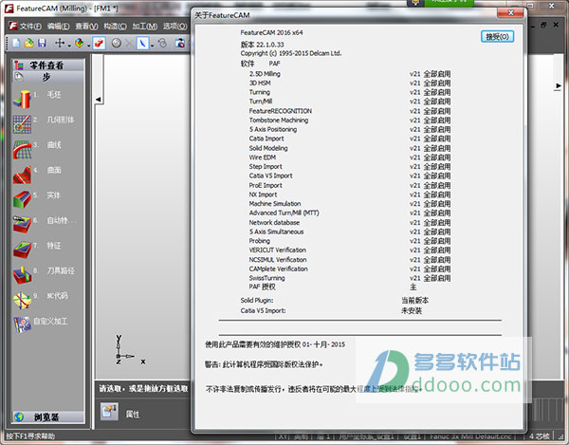Click the 属性 properties label
Image resolution: width=569 pixels, height=445 pixels.
point(133,414)
